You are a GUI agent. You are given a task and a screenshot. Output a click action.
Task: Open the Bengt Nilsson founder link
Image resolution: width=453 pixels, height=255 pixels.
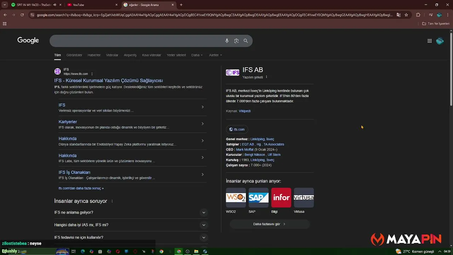click(x=255, y=155)
